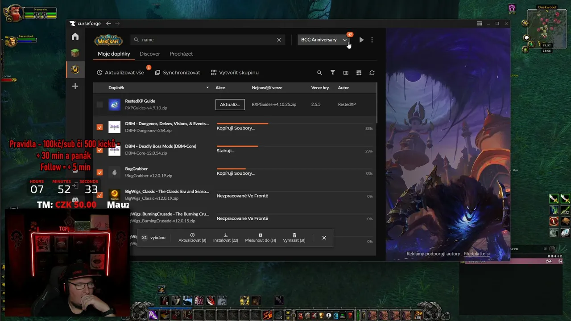
Task: Open the Procházet tab
Action: (181, 54)
